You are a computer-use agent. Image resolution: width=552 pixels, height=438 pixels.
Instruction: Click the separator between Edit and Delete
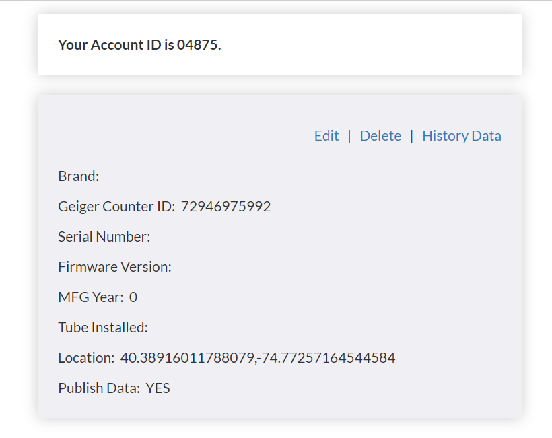pyautogui.click(x=349, y=136)
